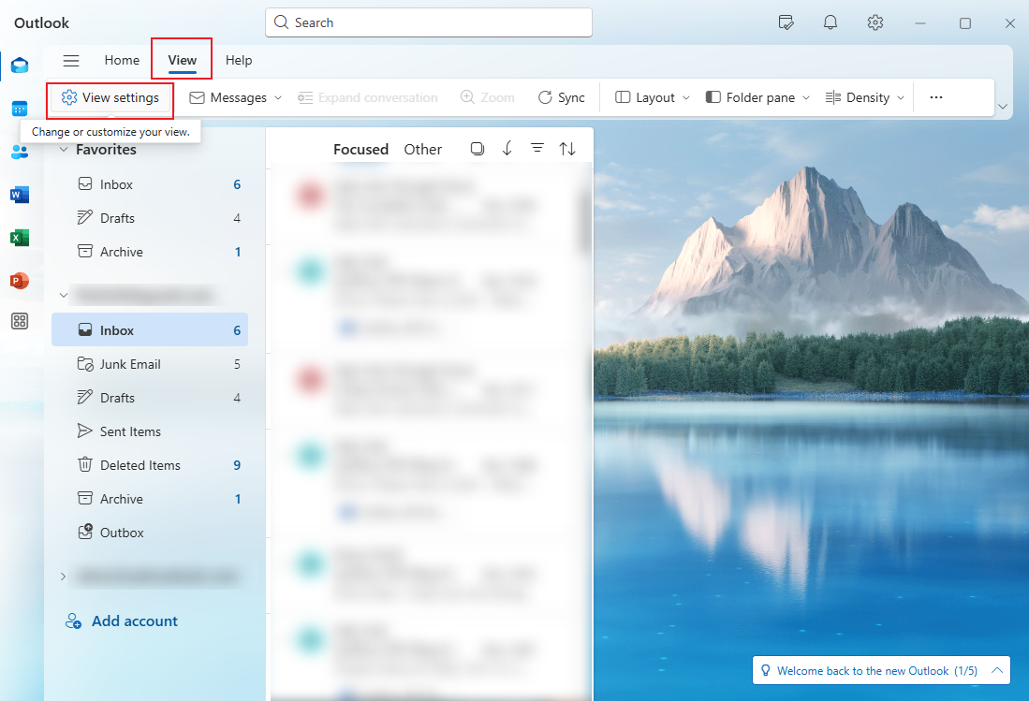Open Settings gear in title bar
This screenshot has width=1029, height=701.
pyautogui.click(x=875, y=22)
